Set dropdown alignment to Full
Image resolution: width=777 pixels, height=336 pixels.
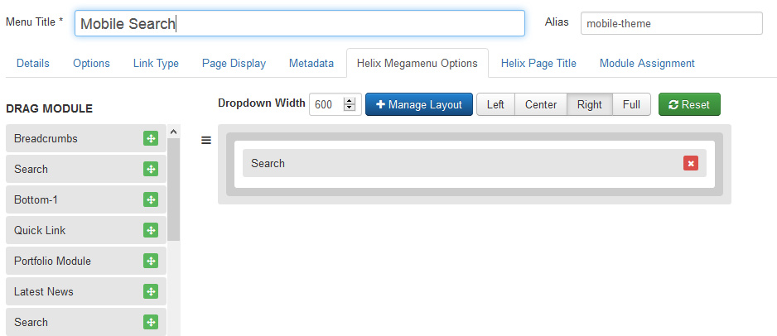pos(631,105)
